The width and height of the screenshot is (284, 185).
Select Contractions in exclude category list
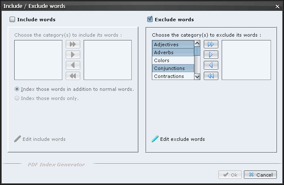click(173, 76)
